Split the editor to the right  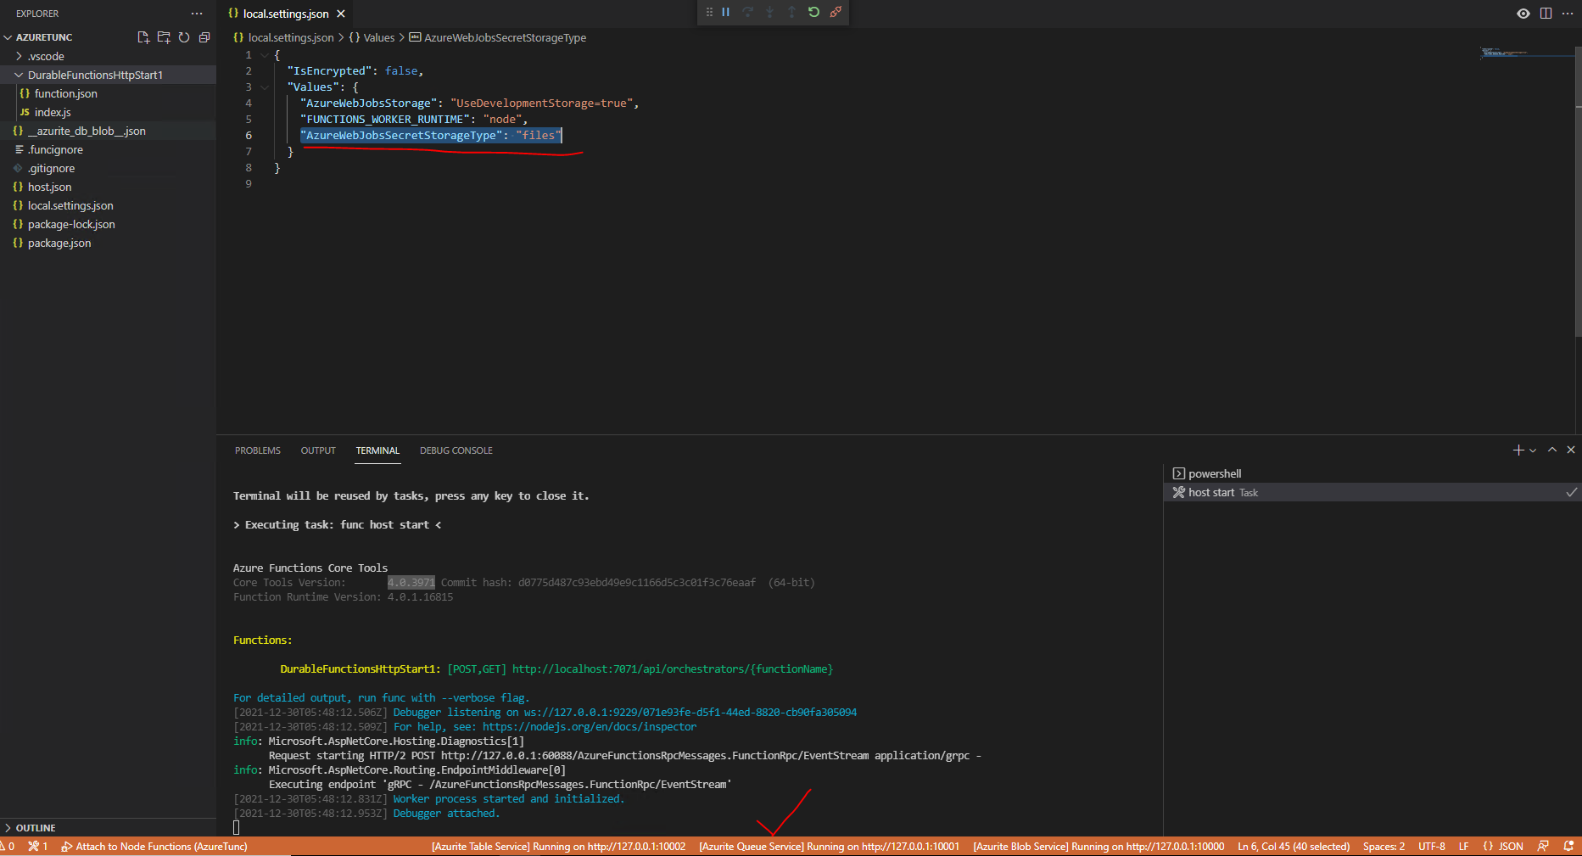click(1546, 14)
